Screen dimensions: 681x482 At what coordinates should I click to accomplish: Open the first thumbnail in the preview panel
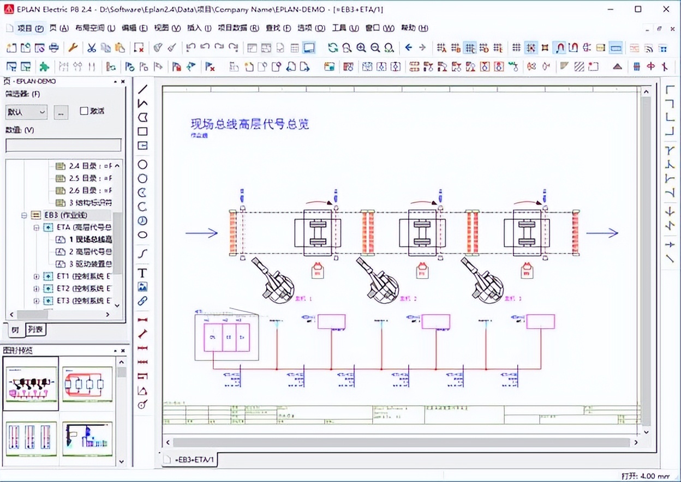point(31,384)
